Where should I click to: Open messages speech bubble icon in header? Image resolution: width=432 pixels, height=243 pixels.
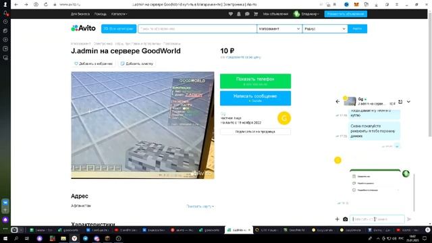pyautogui.click(x=247, y=13)
